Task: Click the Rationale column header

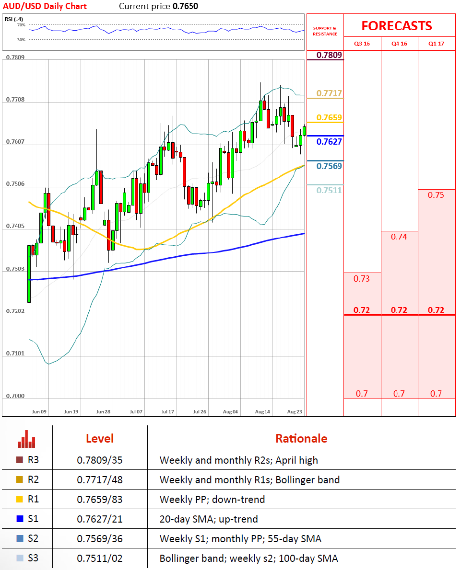Action: [x=301, y=438]
